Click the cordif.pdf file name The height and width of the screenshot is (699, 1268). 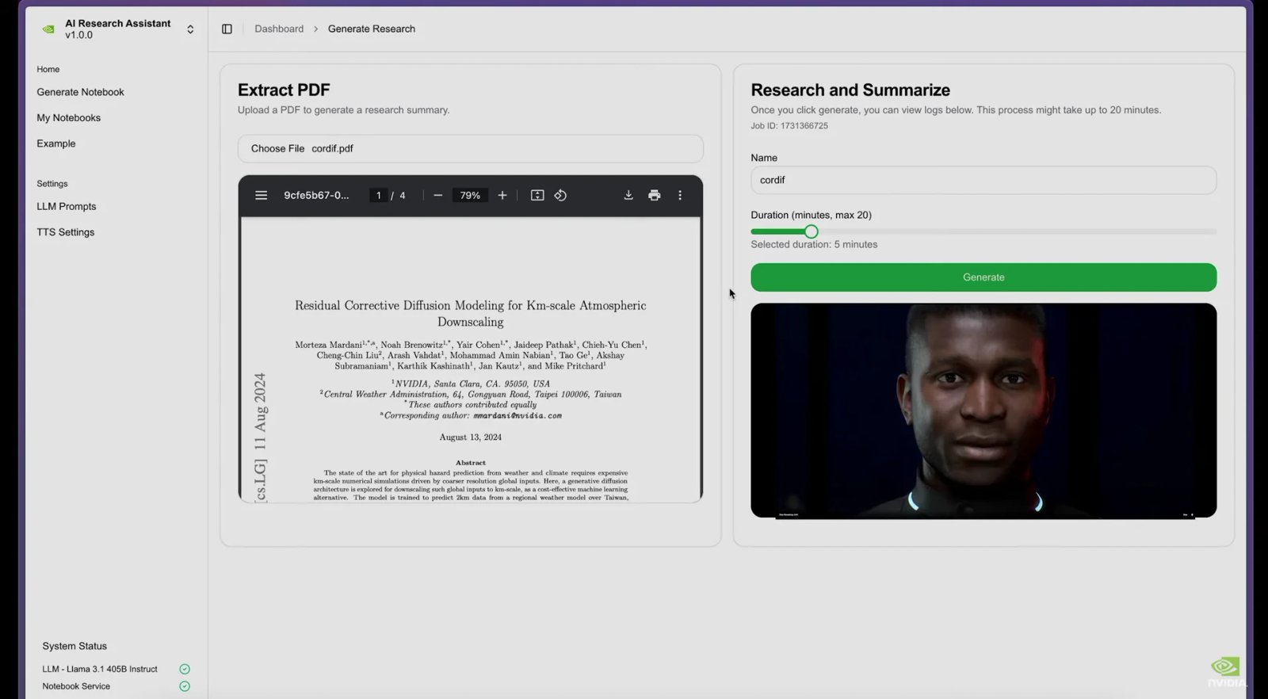332,149
